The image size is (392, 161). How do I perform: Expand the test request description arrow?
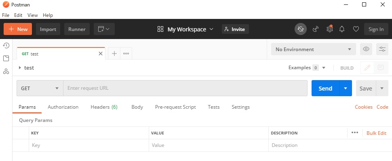click(20, 68)
